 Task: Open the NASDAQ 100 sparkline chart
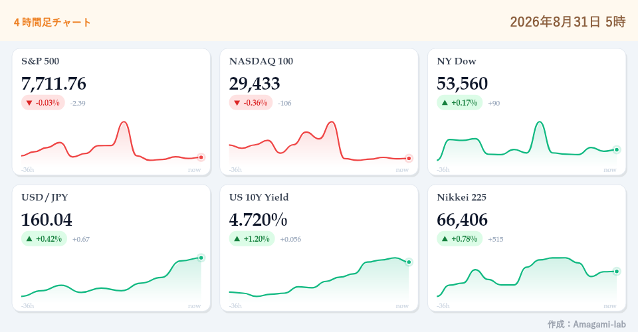click(320, 142)
